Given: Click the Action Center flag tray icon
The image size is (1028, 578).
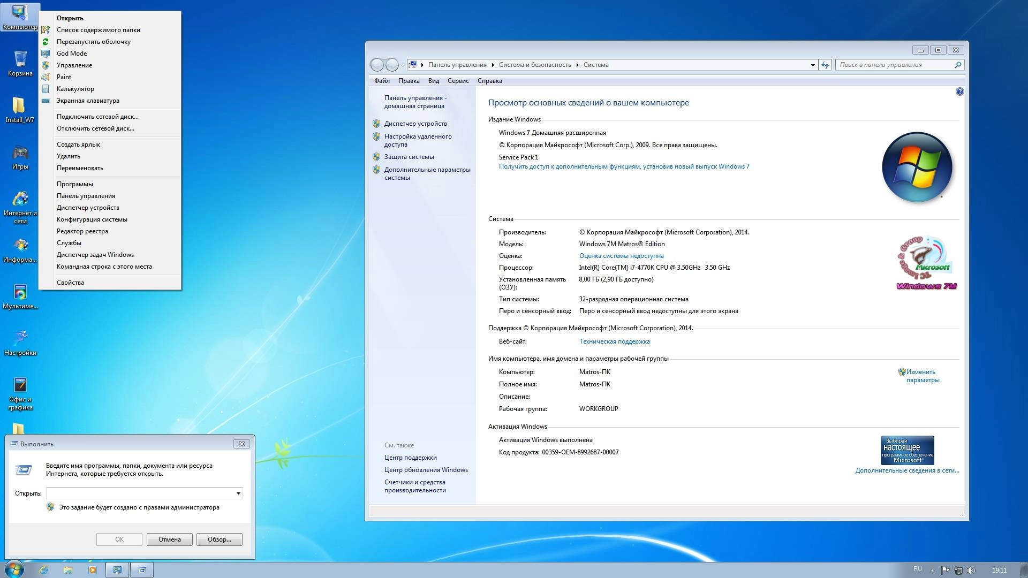Looking at the screenshot, I should click(945, 571).
